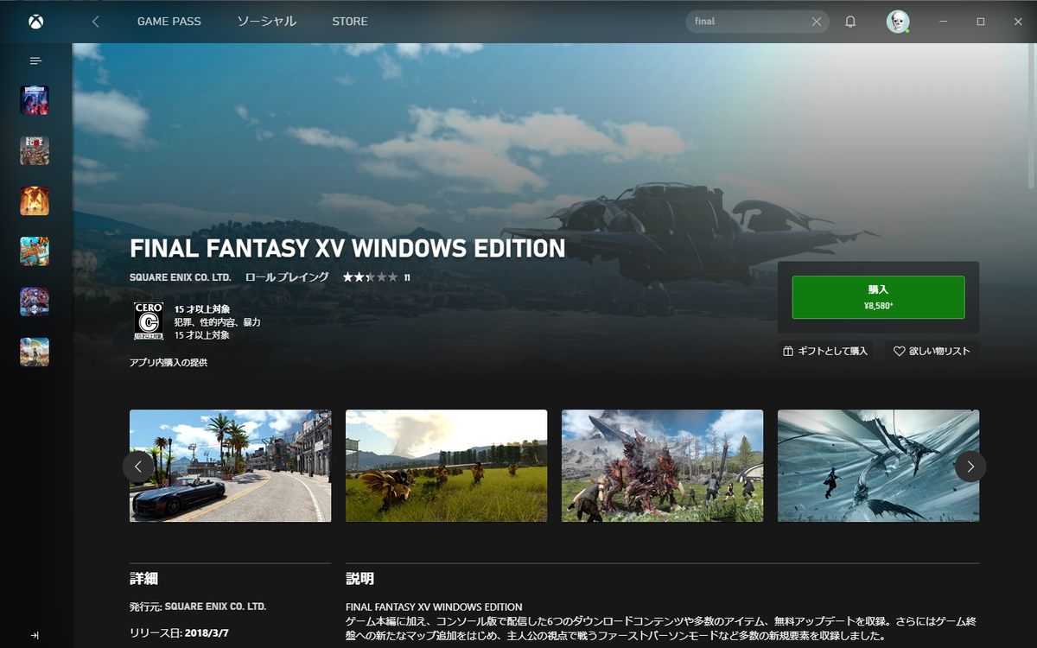Viewport: 1037px width, 648px height.
Task: Open the chocobo field screenshot thumbnail
Action: (446, 466)
